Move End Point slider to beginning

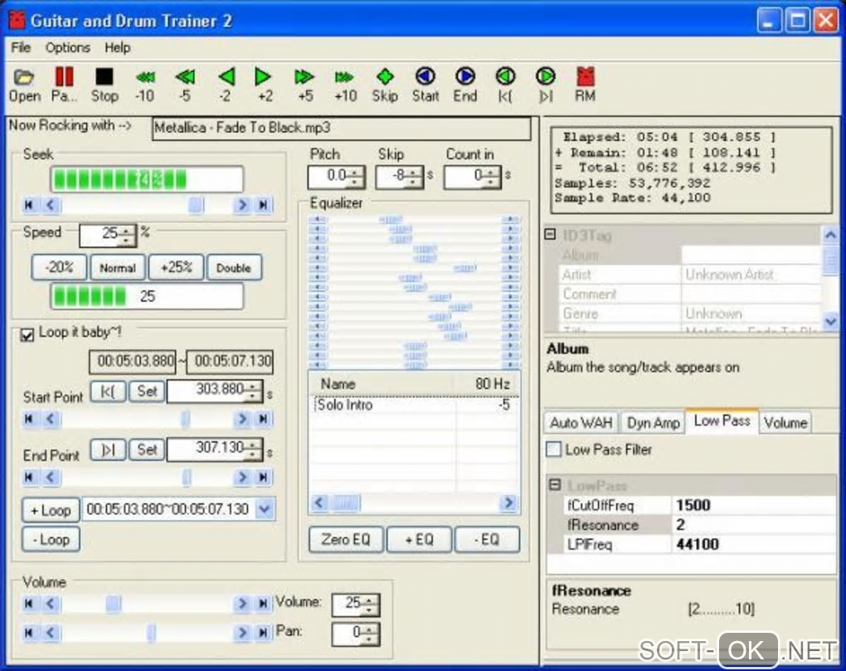click(x=29, y=477)
